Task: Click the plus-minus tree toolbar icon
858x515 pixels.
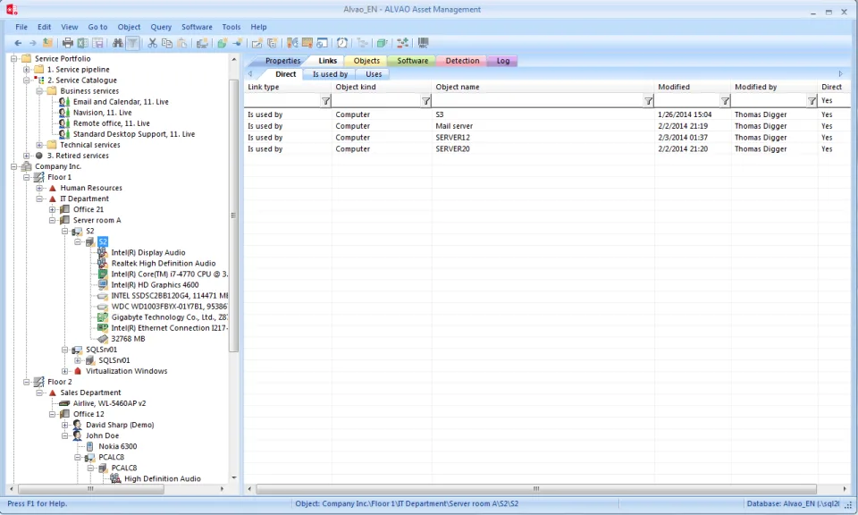Action: 403,43
